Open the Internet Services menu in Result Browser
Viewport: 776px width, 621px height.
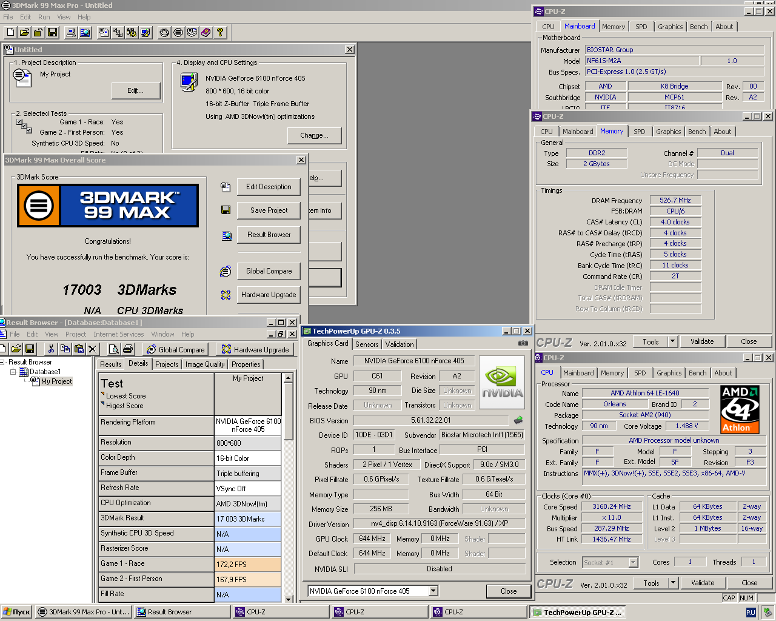click(118, 334)
